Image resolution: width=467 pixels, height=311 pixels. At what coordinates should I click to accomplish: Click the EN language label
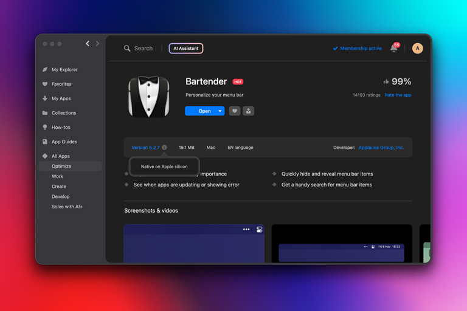click(x=240, y=148)
